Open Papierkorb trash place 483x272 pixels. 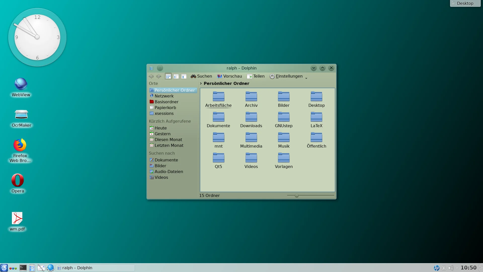(x=173, y=108)
